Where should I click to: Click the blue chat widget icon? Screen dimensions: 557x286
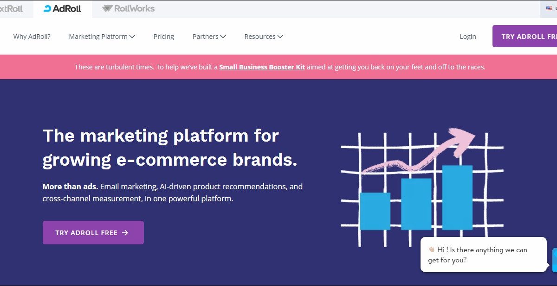click(x=554, y=260)
